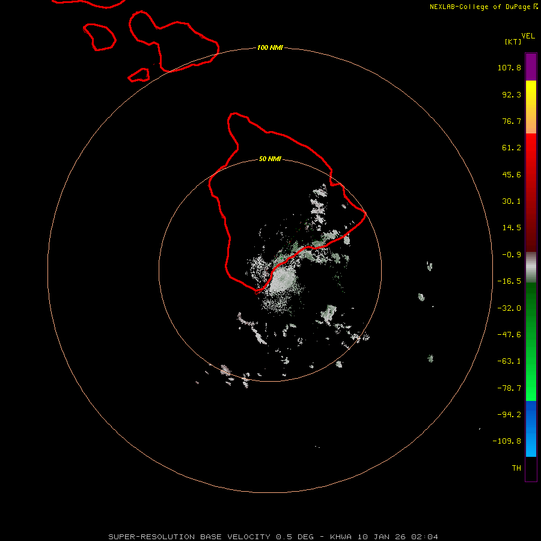
Task: Click the -94.2 legend value
Action: click(509, 415)
